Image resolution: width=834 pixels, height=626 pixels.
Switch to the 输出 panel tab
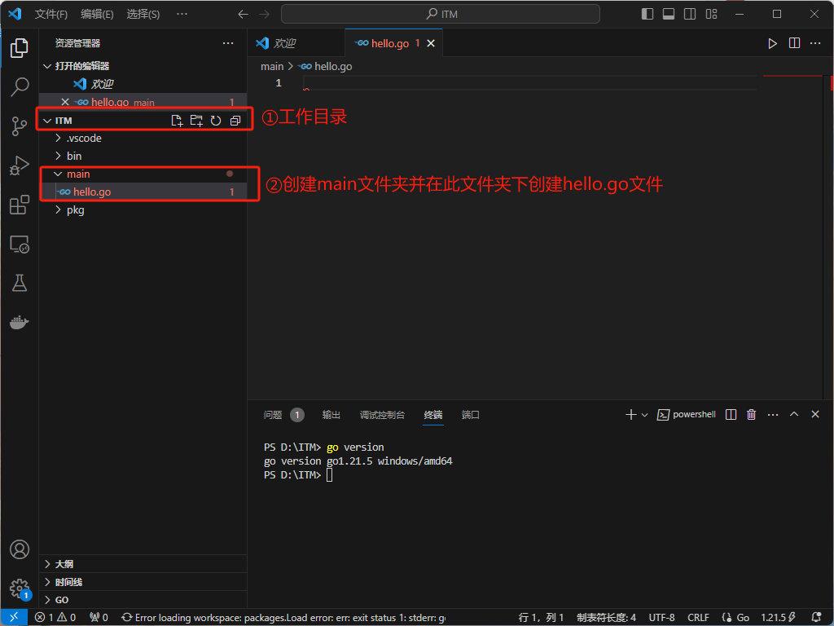click(x=331, y=415)
